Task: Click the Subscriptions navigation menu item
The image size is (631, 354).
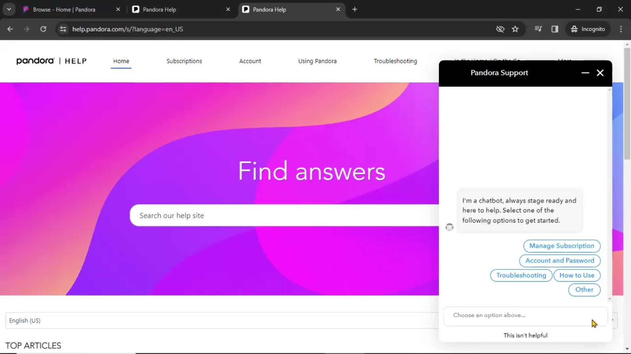Action: coord(184,61)
